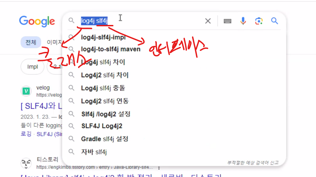Start voice search with the microphone icon
Screen dimensions: 316x177
(x=243, y=21)
